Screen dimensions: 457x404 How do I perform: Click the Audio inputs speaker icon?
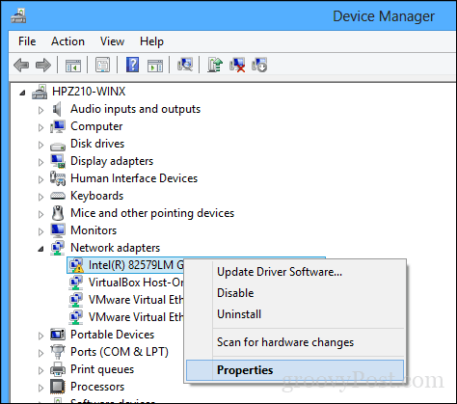tap(58, 109)
